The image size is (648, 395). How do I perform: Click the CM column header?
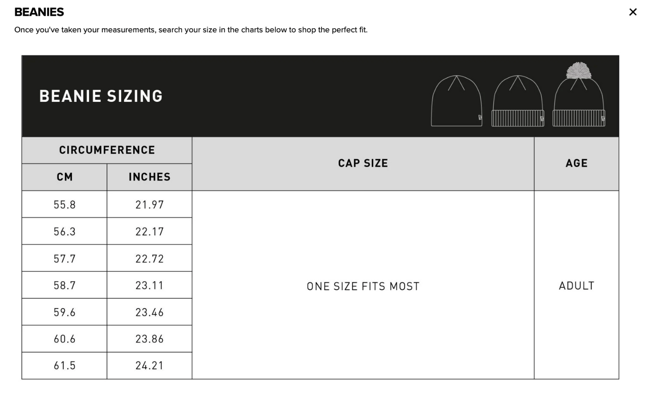coord(65,177)
